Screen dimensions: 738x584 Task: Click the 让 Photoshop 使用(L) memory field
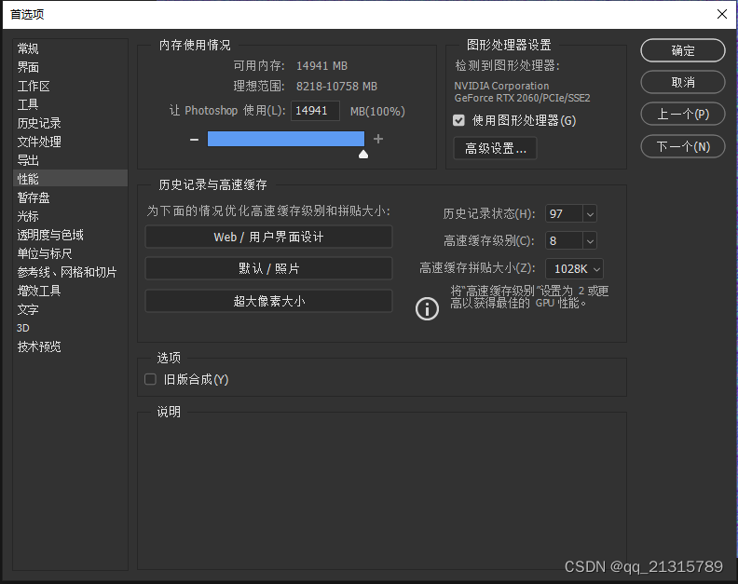(x=315, y=111)
